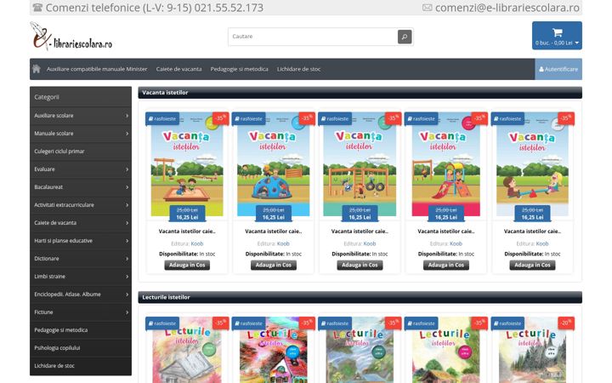Screen dimensions: 612x383
Task: Click the e-librariescolara.ro logo
Action: point(71,37)
